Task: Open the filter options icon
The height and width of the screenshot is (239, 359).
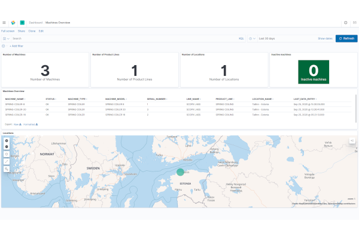Action: [4, 46]
